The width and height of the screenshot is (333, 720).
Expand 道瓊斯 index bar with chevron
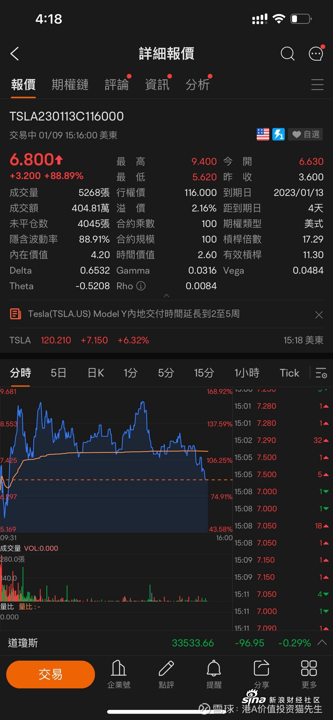point(322,643)
